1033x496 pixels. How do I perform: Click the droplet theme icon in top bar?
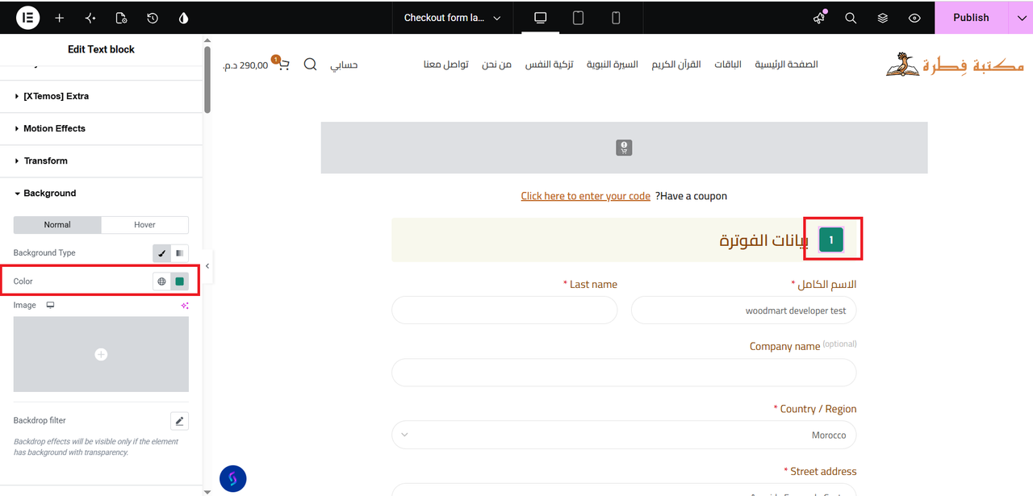click(x=183, y=18)
